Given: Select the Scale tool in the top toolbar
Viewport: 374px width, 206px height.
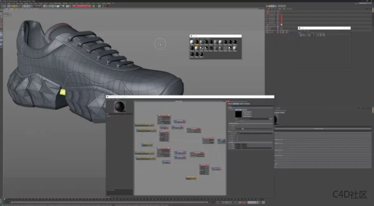Looking at the screenshot, I should (x=14, y=6).
